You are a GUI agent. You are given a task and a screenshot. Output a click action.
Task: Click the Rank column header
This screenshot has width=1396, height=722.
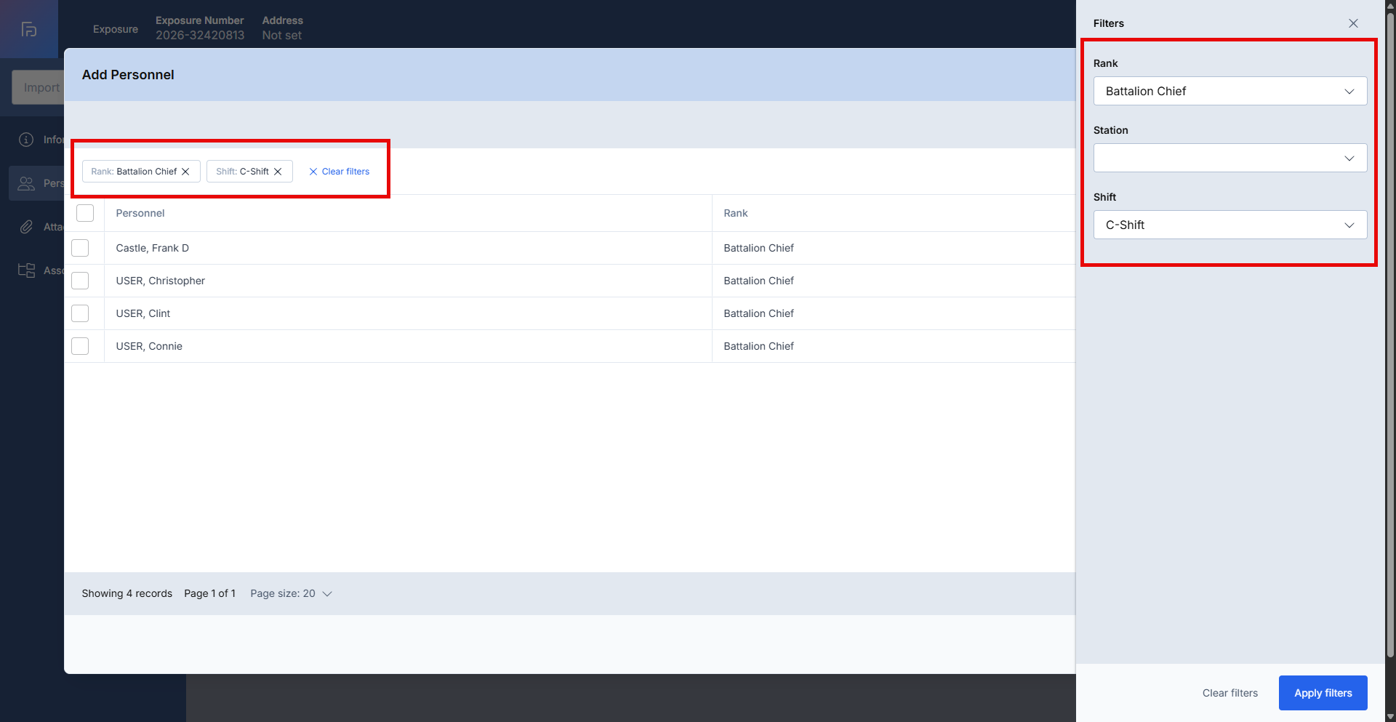(x=735, y=213)
